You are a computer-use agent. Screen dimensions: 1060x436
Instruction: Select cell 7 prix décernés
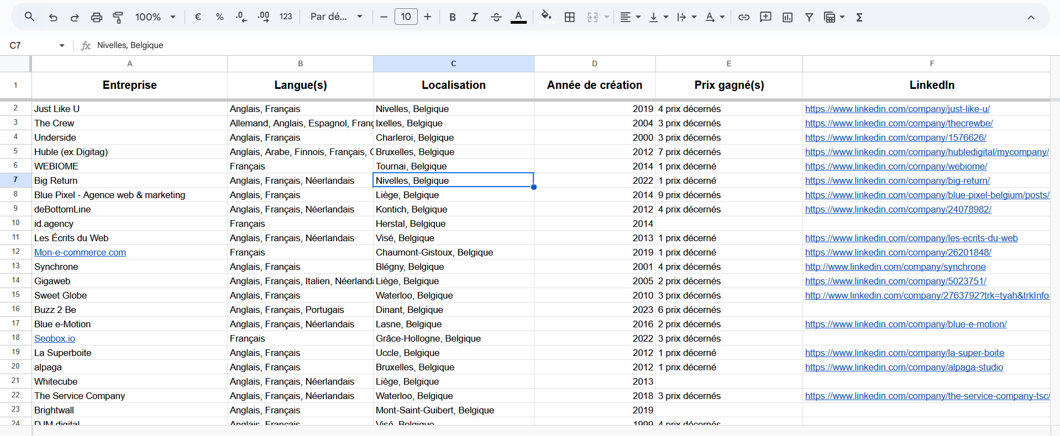point(729,152)
